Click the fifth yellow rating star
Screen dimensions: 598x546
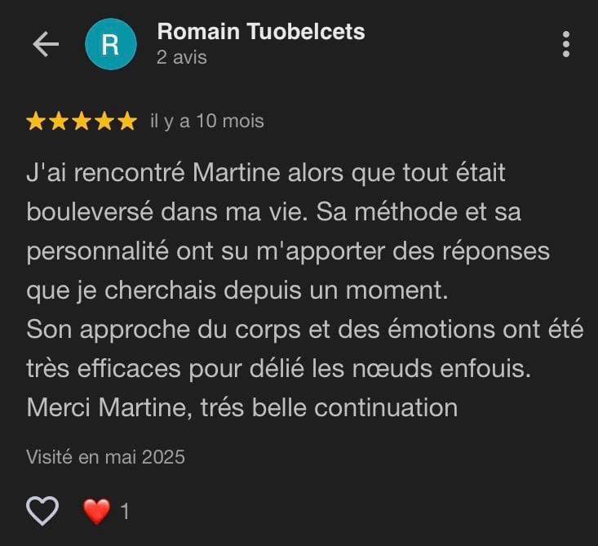coord(127,122)
